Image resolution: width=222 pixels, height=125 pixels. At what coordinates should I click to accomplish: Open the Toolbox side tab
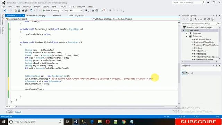pos(2,30)
